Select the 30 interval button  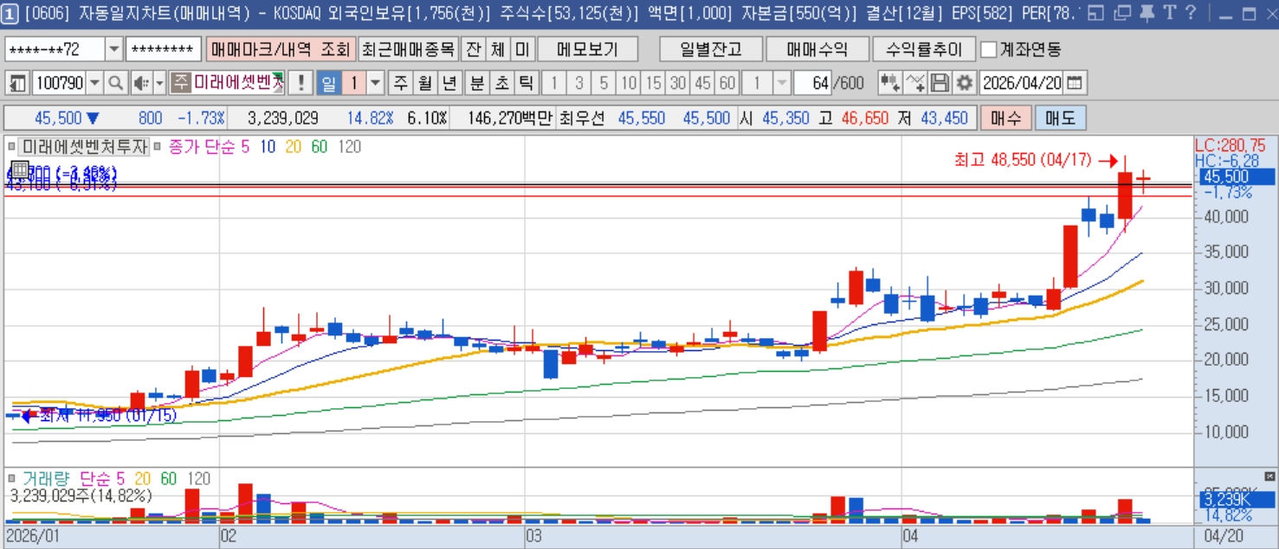678,84
